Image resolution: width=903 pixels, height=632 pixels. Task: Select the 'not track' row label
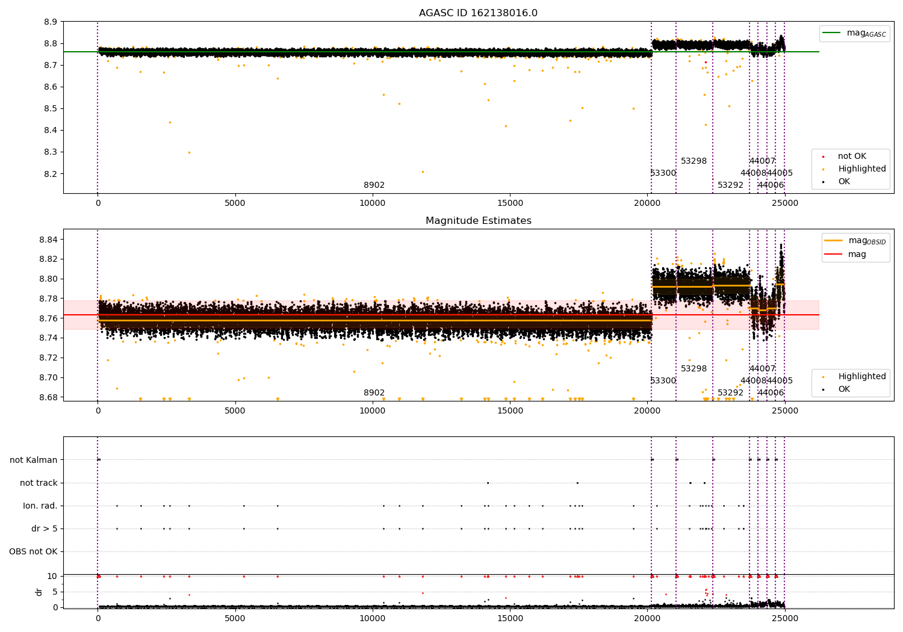tap(39, 483)
